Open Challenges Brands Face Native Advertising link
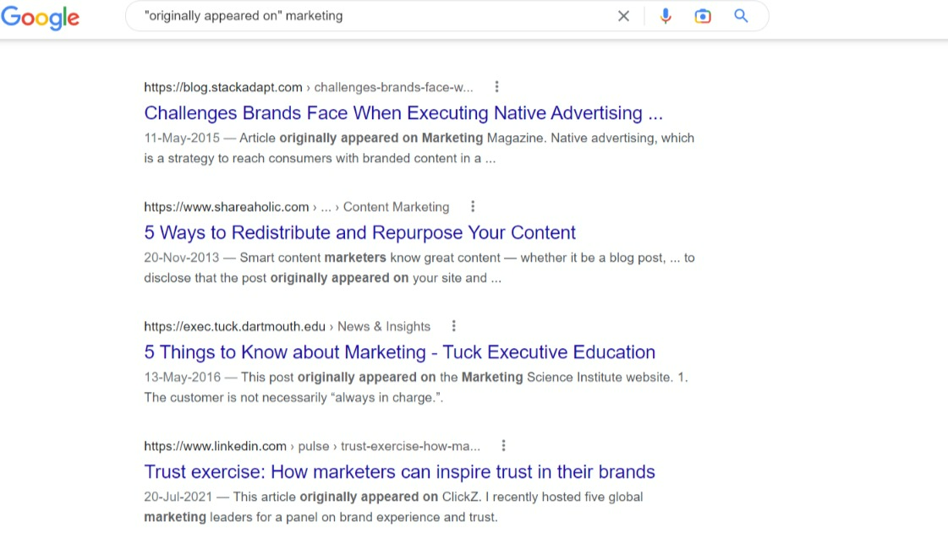Screen dimensions: 948x544 [403, 113]
